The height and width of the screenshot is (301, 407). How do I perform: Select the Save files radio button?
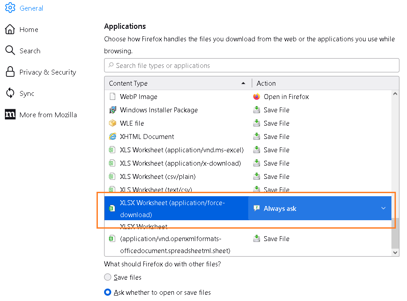[x=108, y=277]
